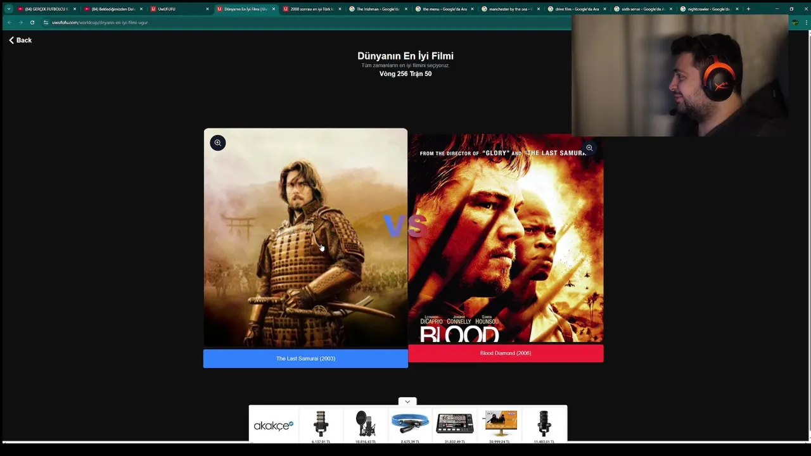
Task: Select the Blood Diamond poster image
Action: point(506,238)
